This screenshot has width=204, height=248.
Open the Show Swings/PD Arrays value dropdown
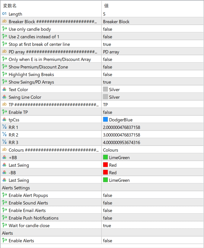[x=107, y=82]
